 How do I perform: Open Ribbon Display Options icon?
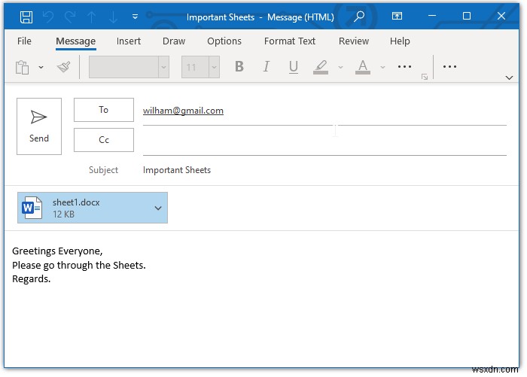[x=397, y=16]
